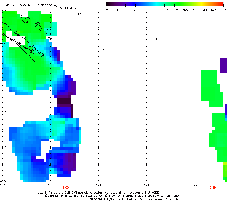Click the longitude label '171' on bottom axis
This screenshot has width=229, height=201.
coord(98,185)
